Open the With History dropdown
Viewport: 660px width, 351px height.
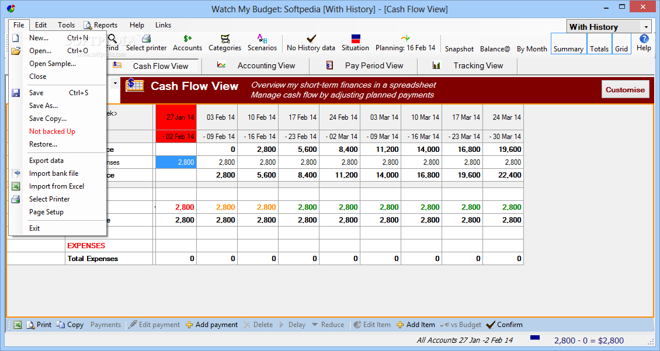(x=646, y=27)
